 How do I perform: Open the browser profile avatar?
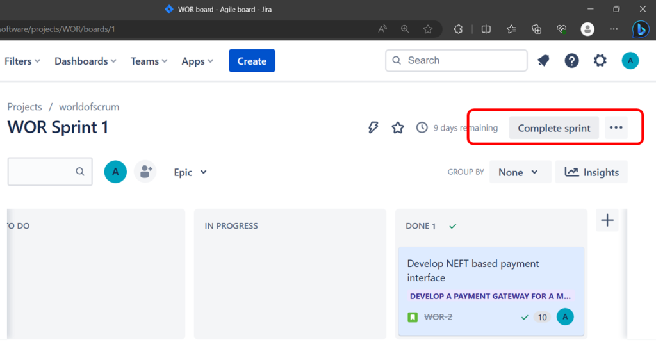587,29
